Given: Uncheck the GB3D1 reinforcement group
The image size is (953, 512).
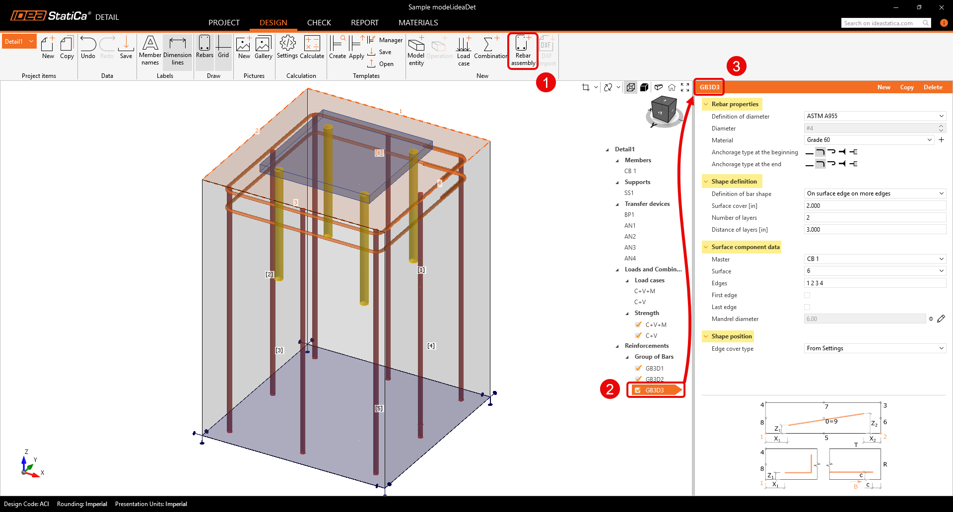Looking at the screenshot, I should (x=638, y=368).
